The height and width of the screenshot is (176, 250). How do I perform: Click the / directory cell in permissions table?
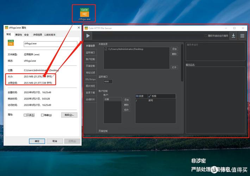tap(137, 100)
